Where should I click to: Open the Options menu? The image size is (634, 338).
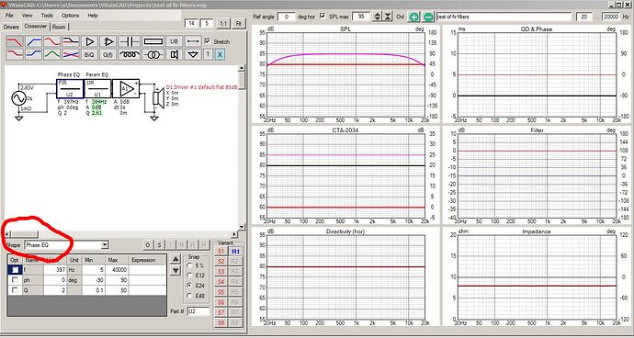pyautogui.click(x=71, y=16)
